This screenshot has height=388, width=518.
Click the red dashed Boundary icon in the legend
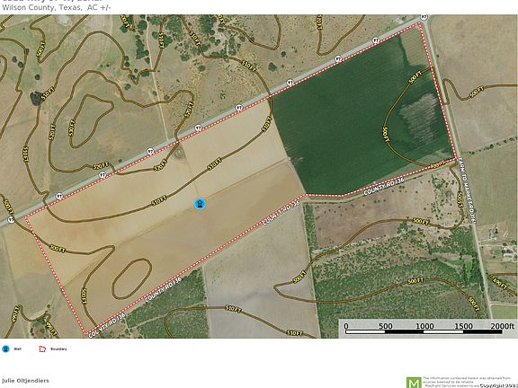coord(42,348)
